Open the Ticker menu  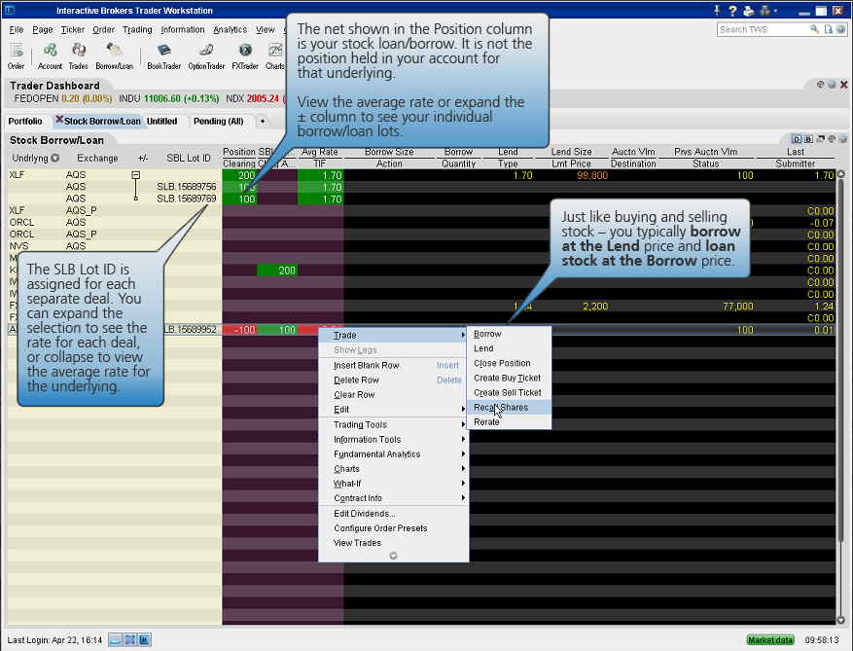point(72,29)
